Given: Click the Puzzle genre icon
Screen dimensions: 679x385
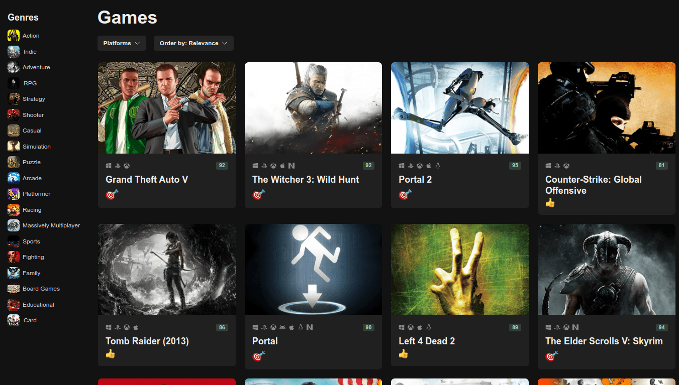Looking at the screenshot, I should [14, 162].
